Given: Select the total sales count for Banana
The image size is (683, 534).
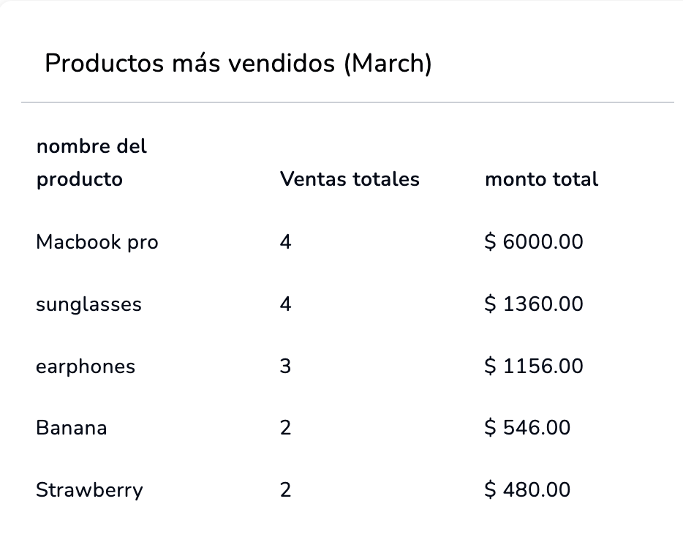Looking at the screenshot, I should (x=285, y=428).
